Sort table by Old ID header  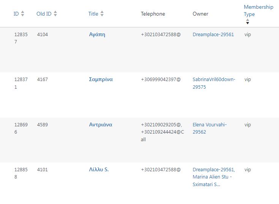(44, 14)
